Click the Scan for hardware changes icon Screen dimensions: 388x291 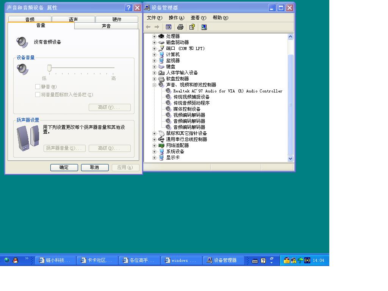pyautogui.click(x=204, y=27)
